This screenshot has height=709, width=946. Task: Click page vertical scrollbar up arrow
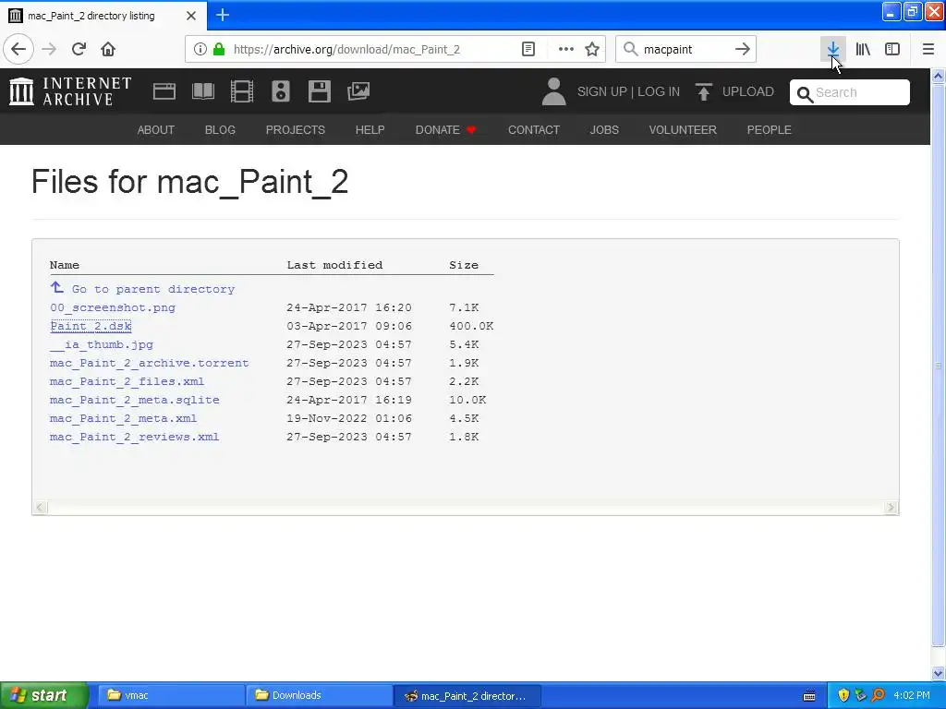click(939, 76)
